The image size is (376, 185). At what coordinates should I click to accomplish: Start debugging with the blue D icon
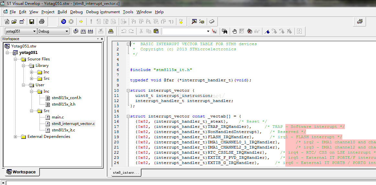pos(63,22)
